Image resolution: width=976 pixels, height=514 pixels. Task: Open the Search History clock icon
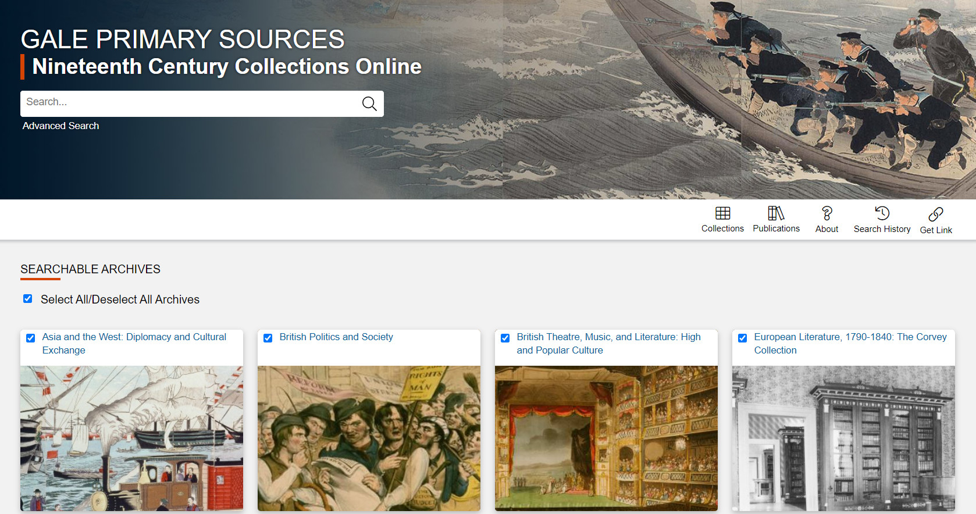coord(882,213)
